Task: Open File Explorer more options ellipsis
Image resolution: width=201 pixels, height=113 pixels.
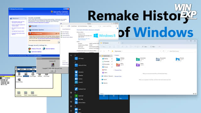Action: 160,47
